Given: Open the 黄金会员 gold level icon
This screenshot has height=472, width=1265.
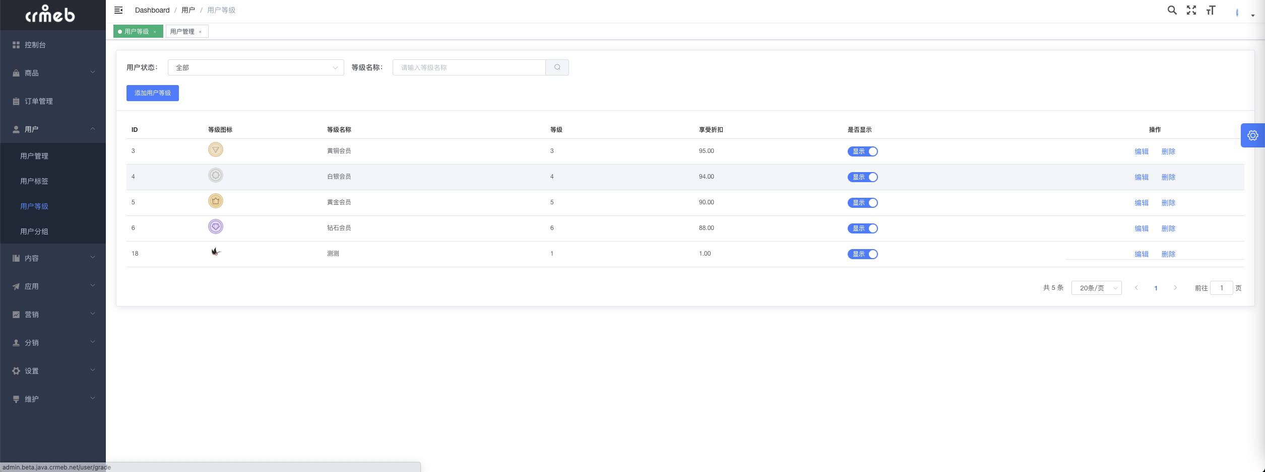Looking at the screenshot, I should coord(216,201).
